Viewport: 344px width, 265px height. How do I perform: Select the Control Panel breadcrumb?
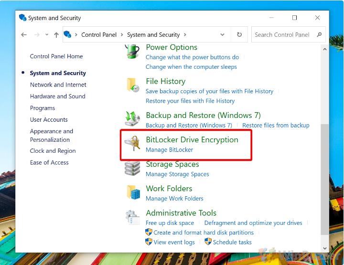coord(99,35)
